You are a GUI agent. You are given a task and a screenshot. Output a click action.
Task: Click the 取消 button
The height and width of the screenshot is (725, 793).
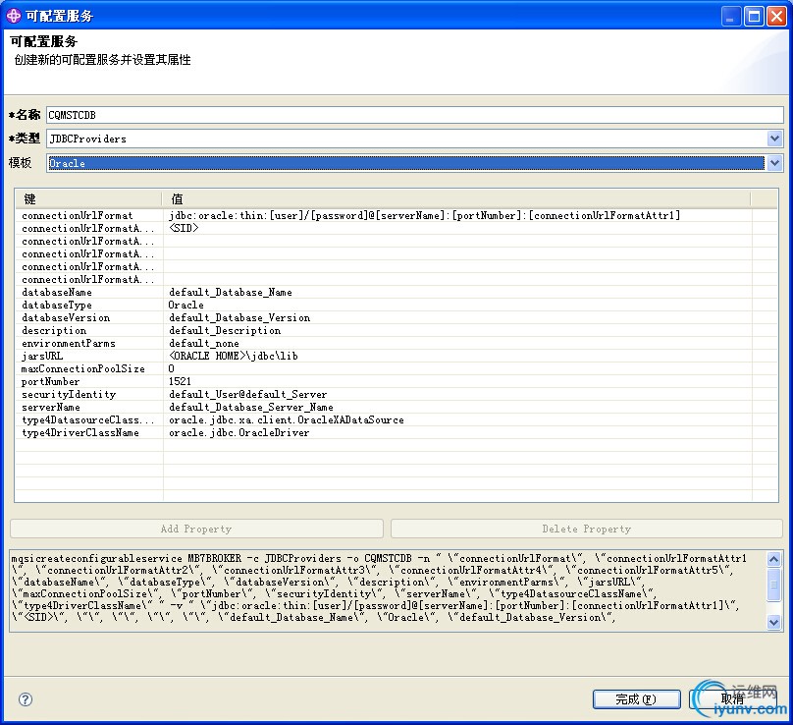[732, 699]
